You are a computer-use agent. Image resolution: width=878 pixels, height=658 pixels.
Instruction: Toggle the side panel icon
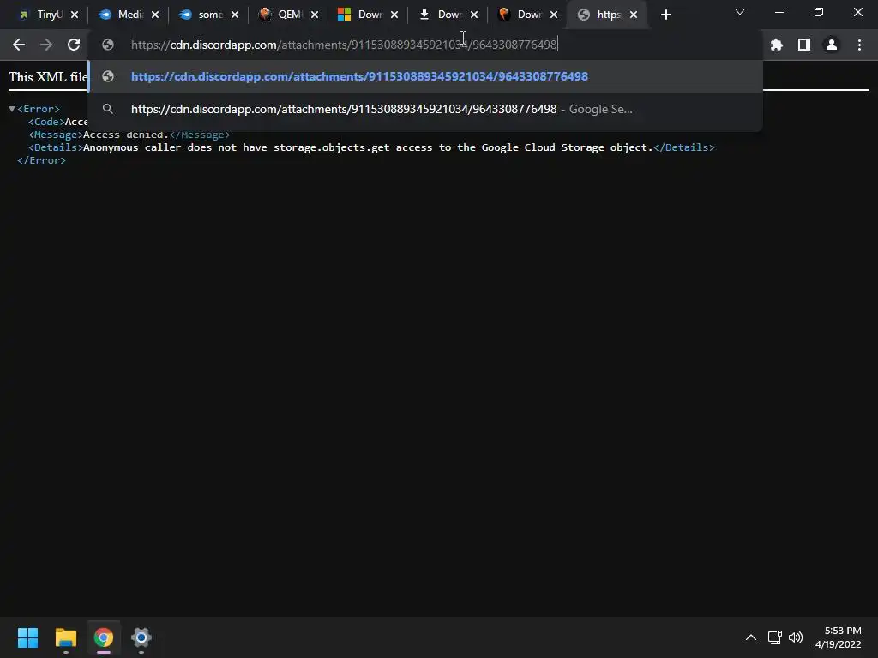[804, 45]
